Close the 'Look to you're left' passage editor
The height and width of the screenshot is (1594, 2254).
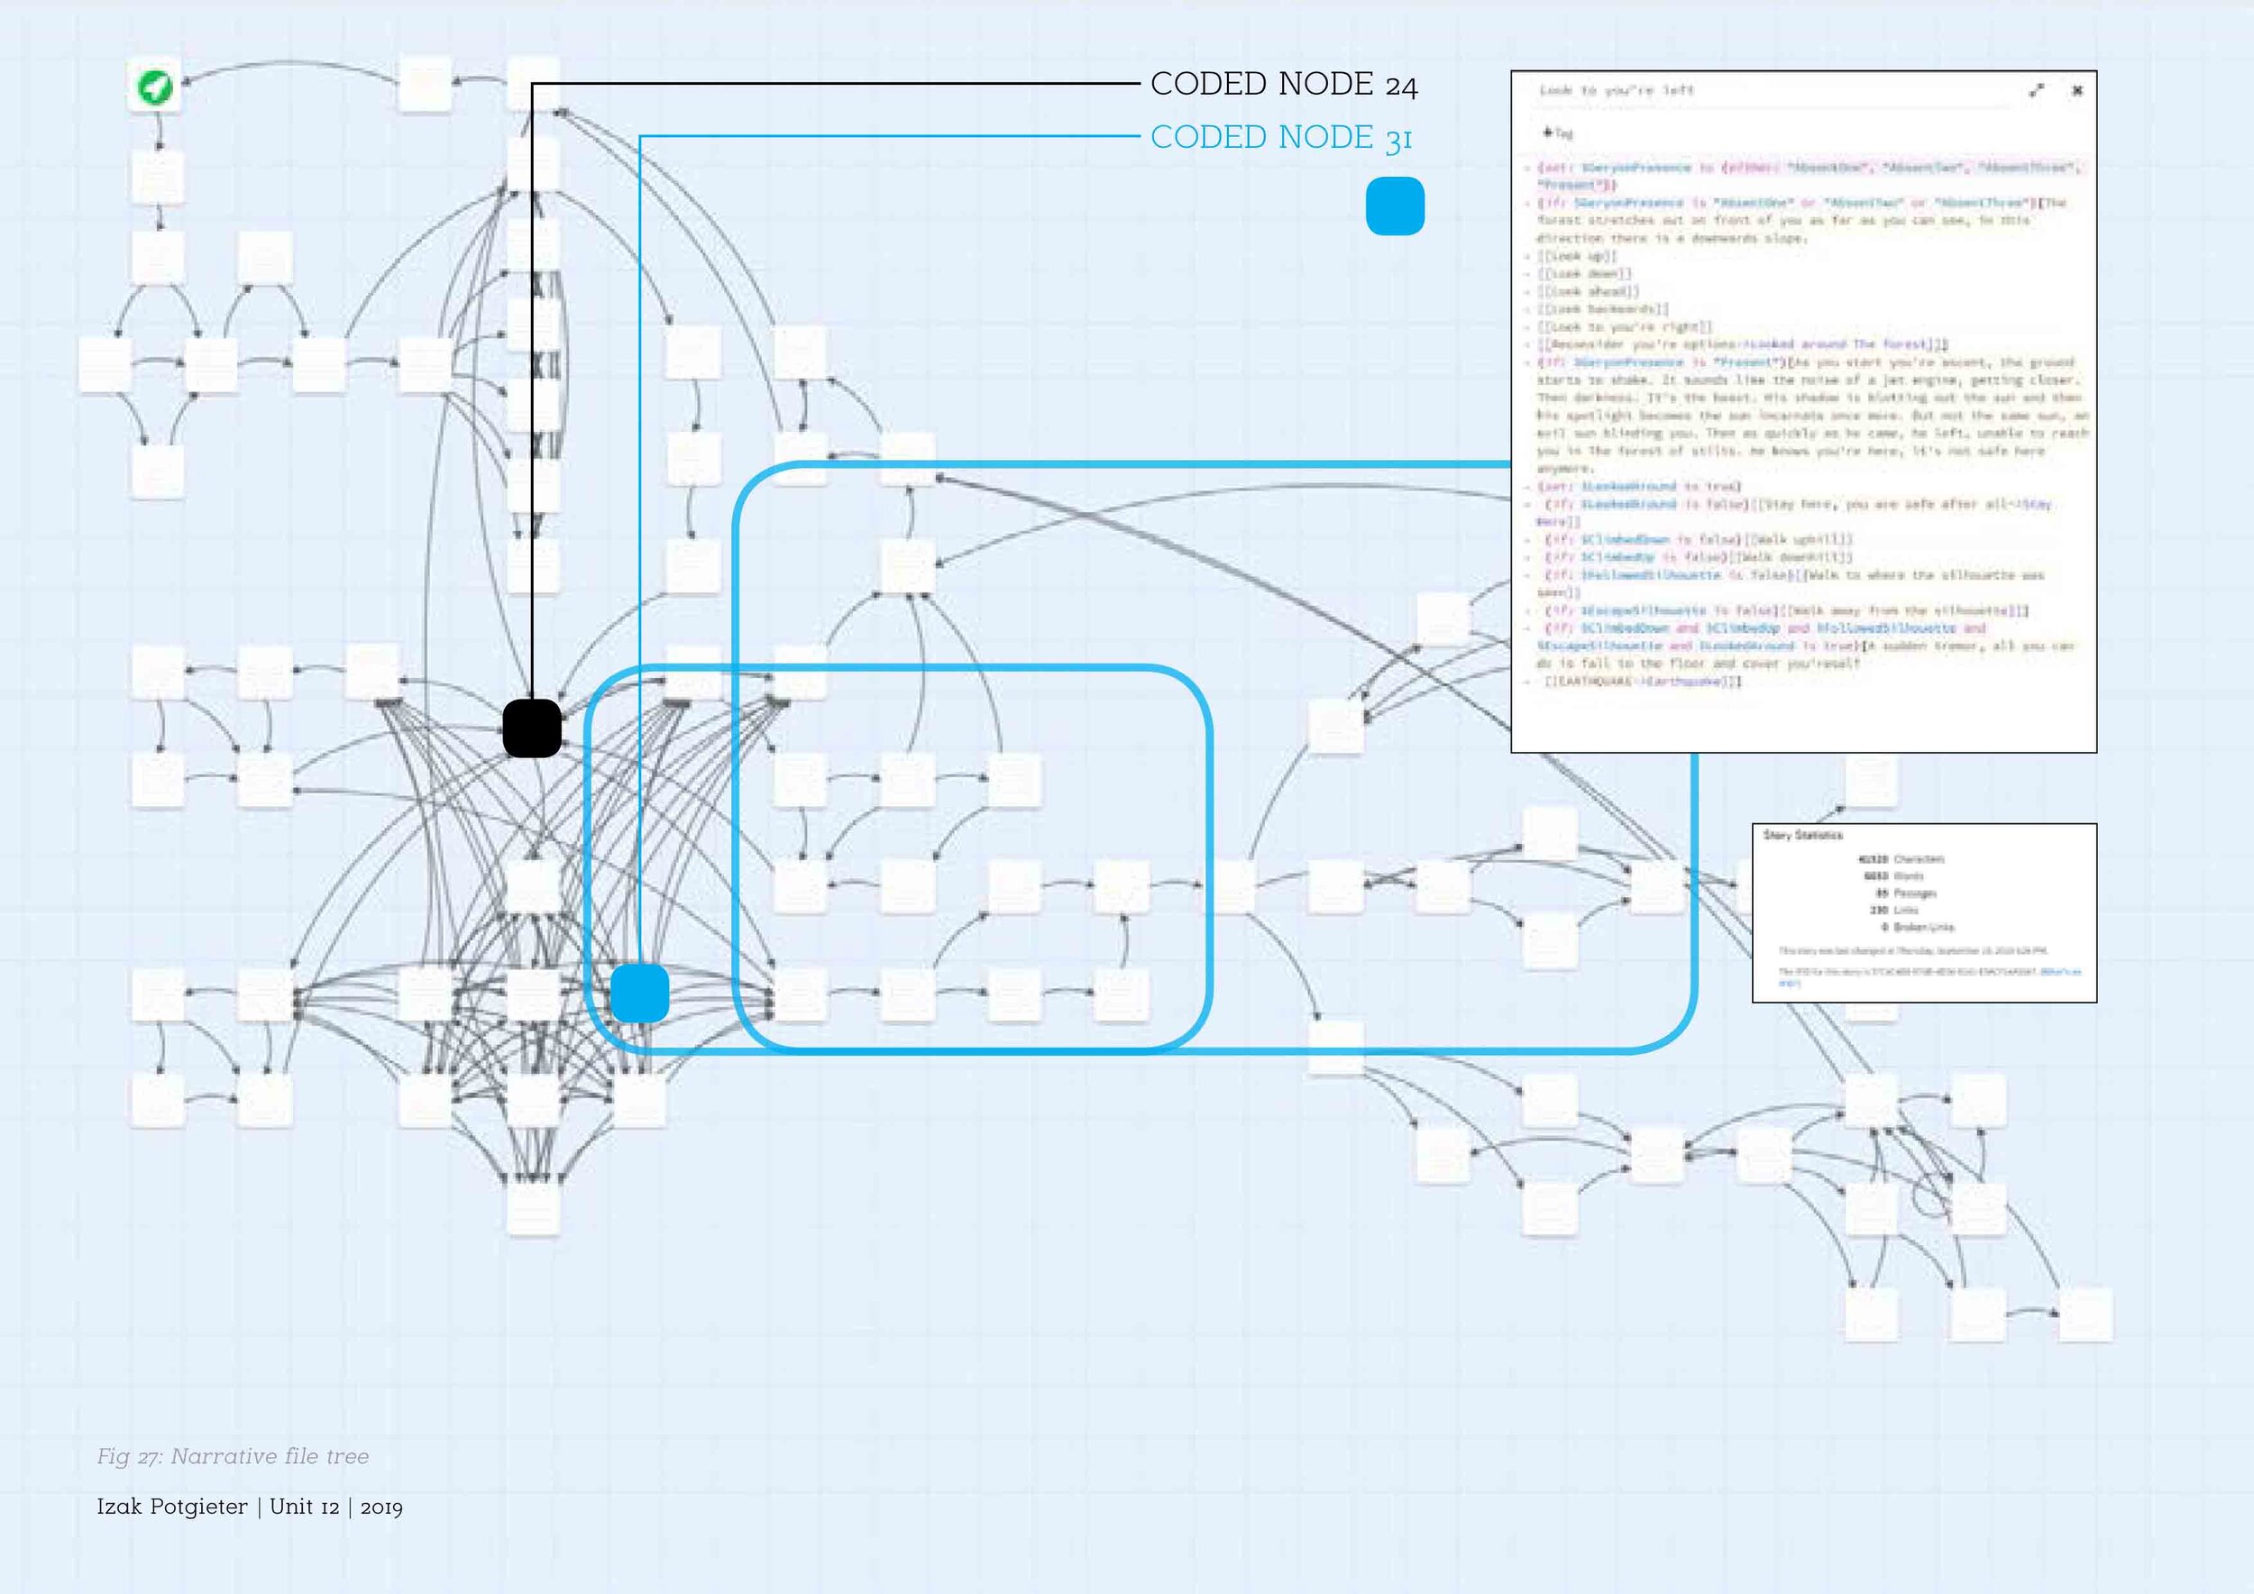point(2077,90)
